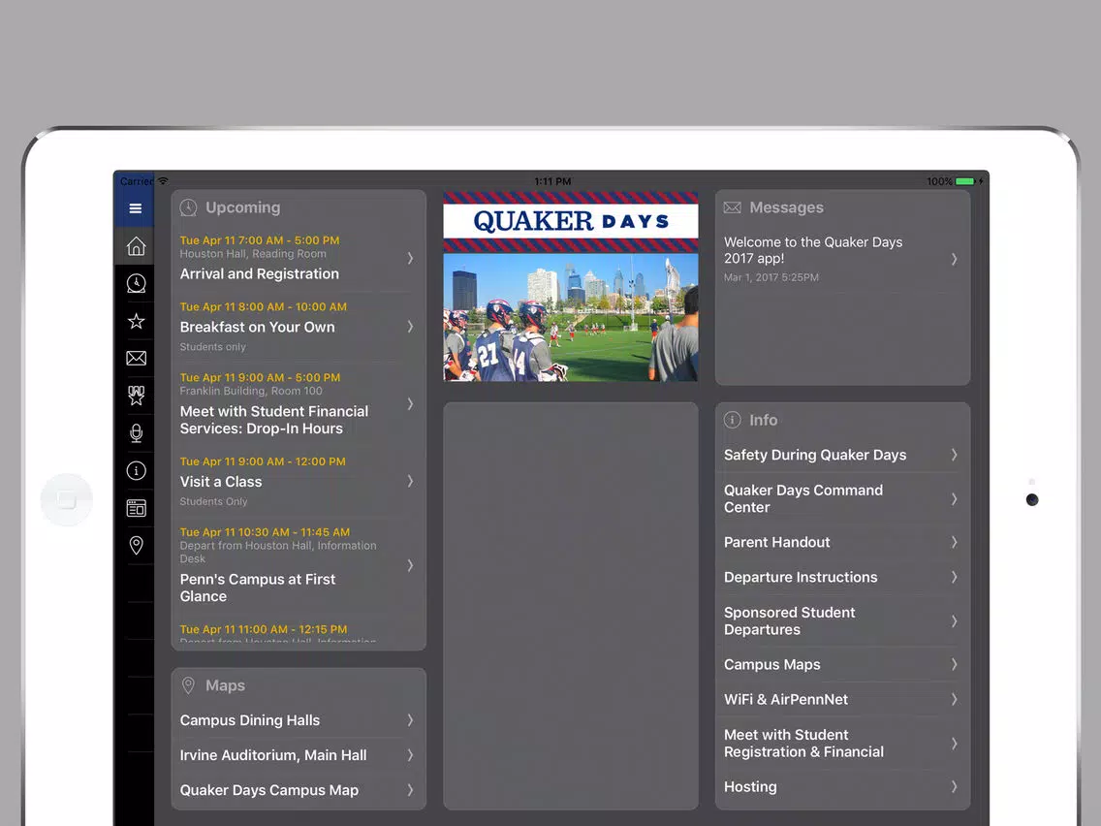The width and height of the screenshot is (1101, 826).
Task: Tap the battery indicator in status bar
Action: point(964,181)
